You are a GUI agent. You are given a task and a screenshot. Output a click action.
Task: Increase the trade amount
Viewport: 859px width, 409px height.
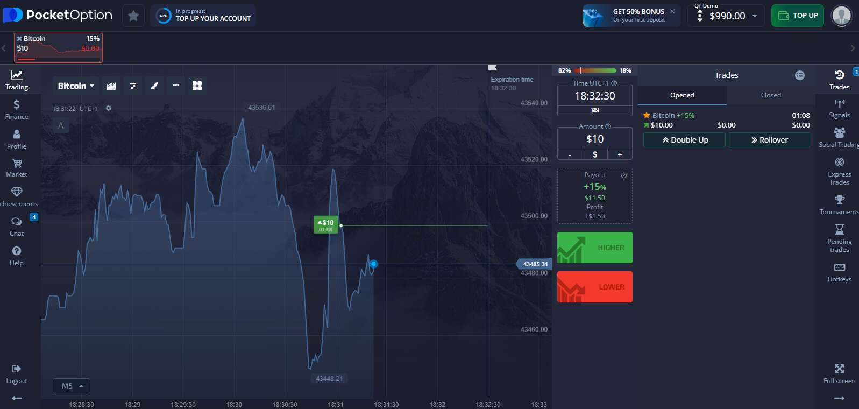pyautogui.click(x=620, y=154)
